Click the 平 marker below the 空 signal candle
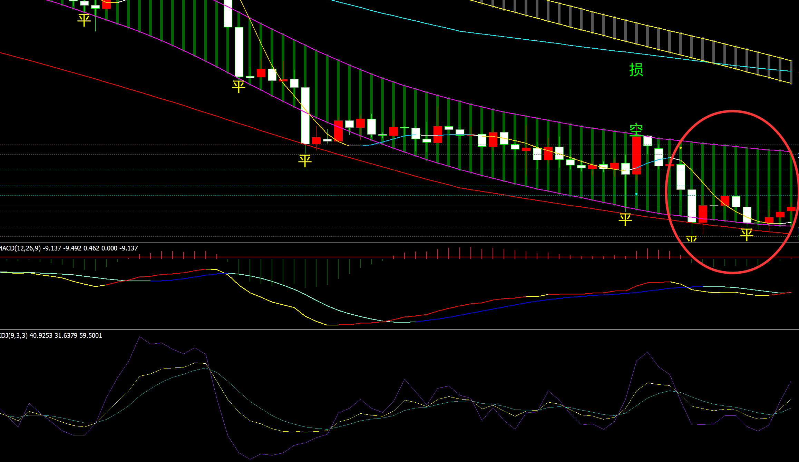 click(x=625, y=219)
